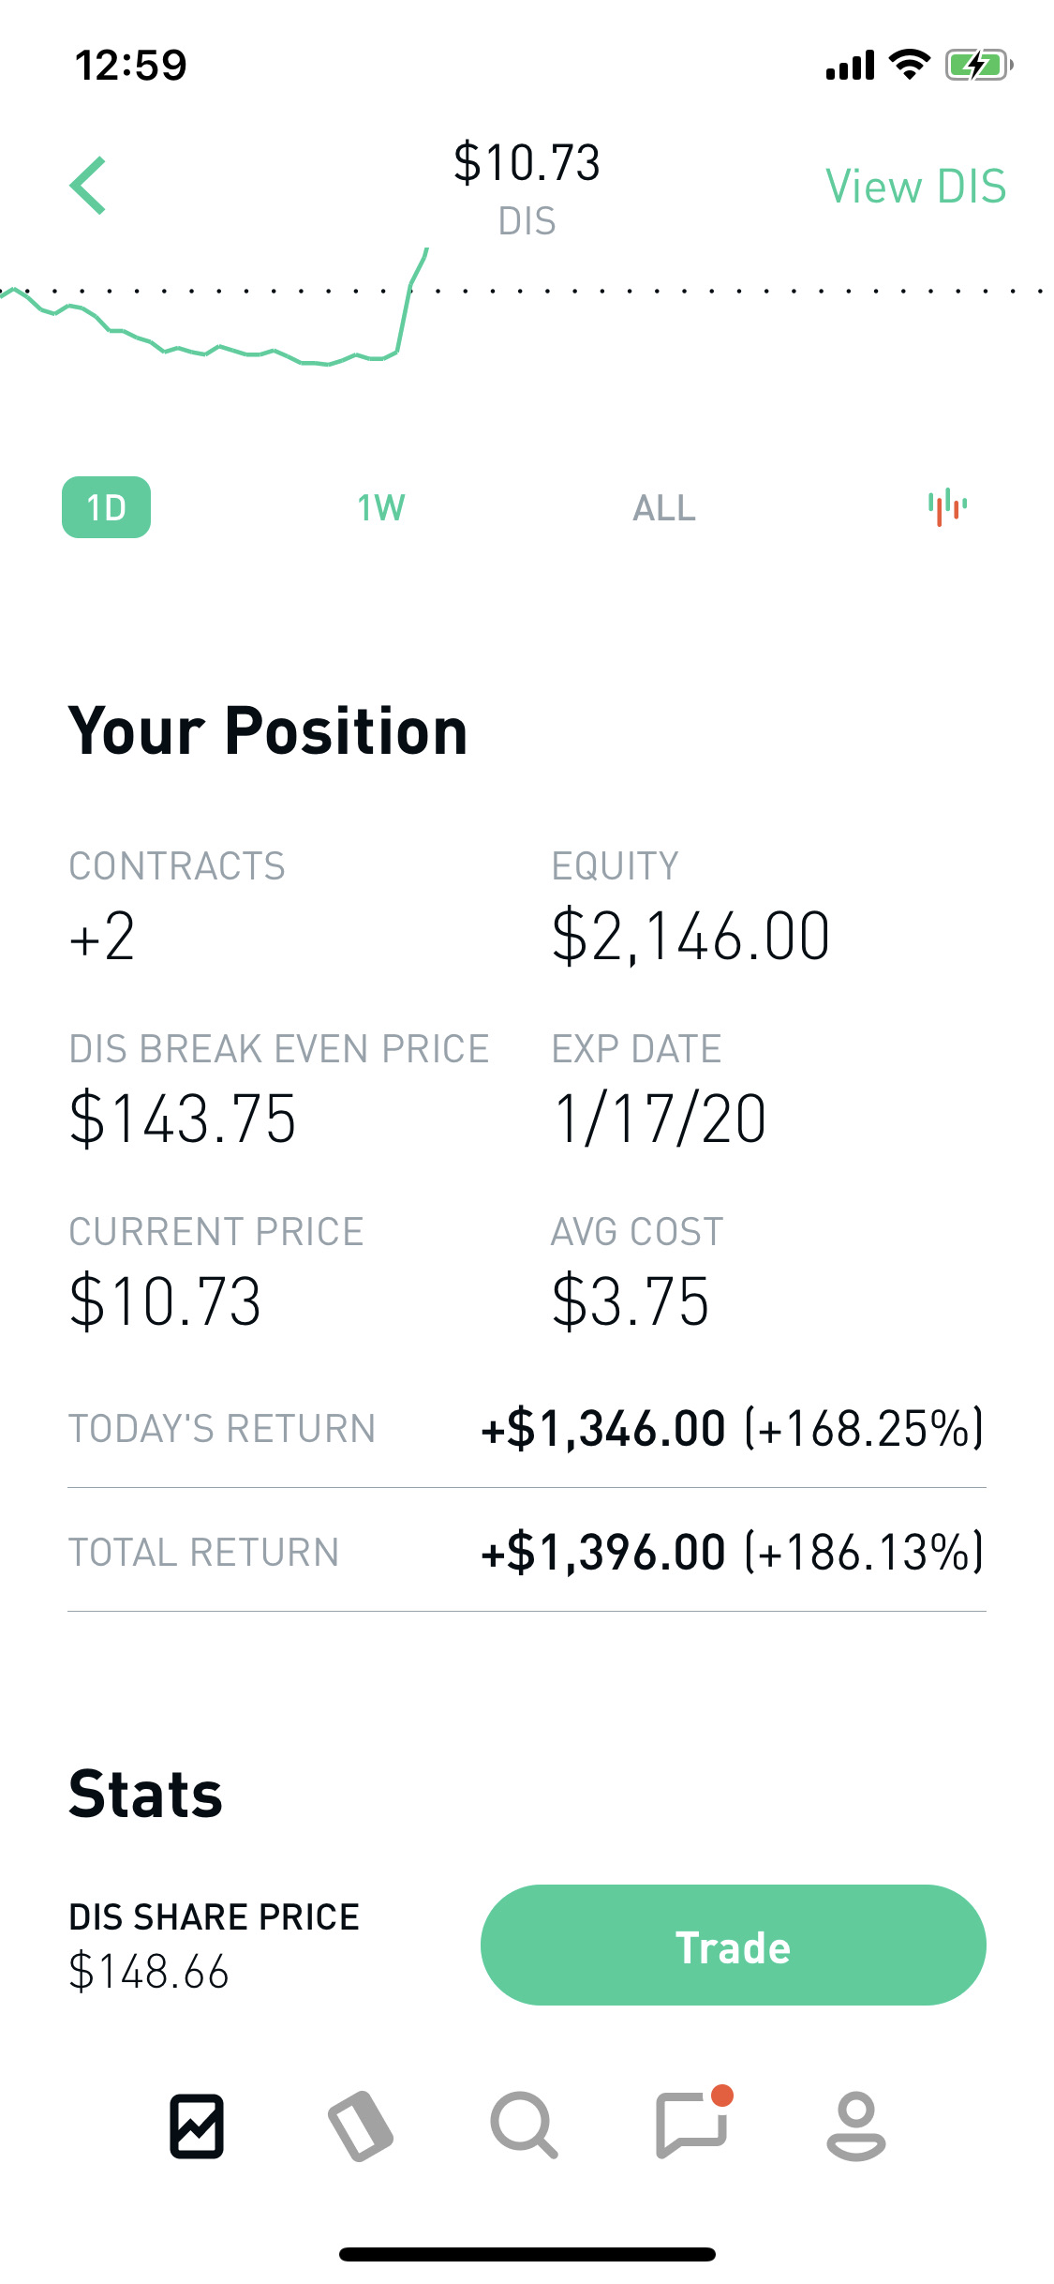Viewport: 1054px width, 2284px height.
Task: Open the portfolio chart tab icon
Action: tap(197, 2126)
